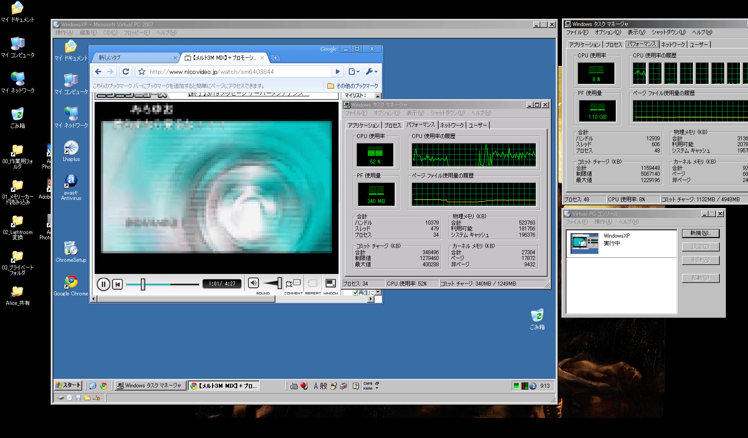
Task: Toggle the 再生に checkbox below playlist
Action: click(x=356, y=292)
